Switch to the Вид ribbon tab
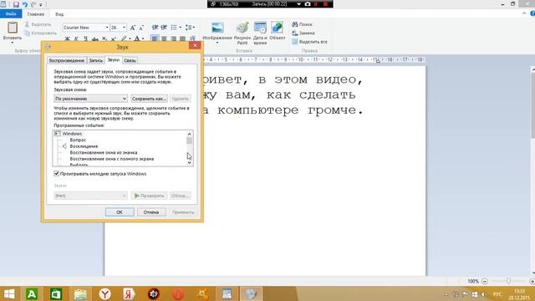This screenshot has height=301, width=535. (59, 14)
